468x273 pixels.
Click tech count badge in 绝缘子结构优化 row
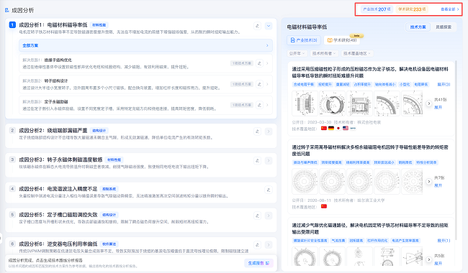[x=242, y=63]
